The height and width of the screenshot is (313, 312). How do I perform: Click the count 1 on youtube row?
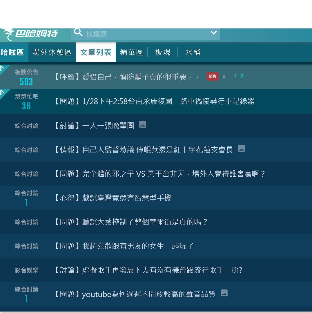point(26,299)
